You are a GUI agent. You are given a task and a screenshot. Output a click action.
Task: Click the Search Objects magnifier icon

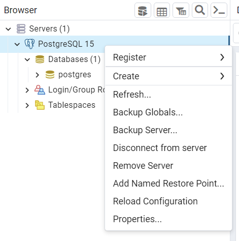(200, 10)
